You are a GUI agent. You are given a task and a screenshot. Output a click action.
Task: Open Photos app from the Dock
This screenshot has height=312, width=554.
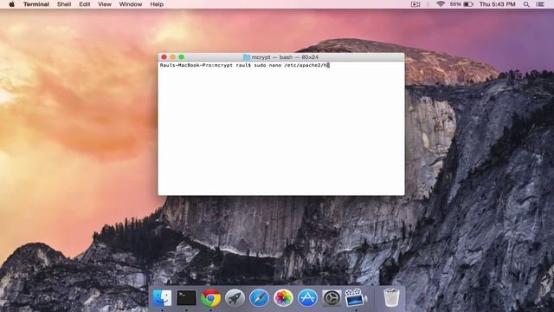(283, 298)
